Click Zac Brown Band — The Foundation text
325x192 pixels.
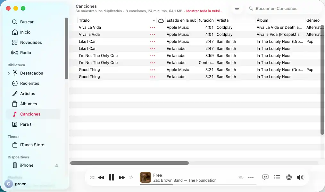click(x=185, y=180)
